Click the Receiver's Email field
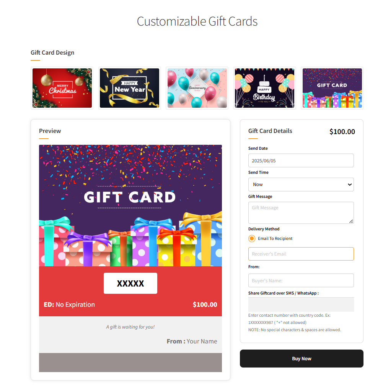Image resolution: width=383 pixels, height=387 pixels. click(x=301, y=254)
